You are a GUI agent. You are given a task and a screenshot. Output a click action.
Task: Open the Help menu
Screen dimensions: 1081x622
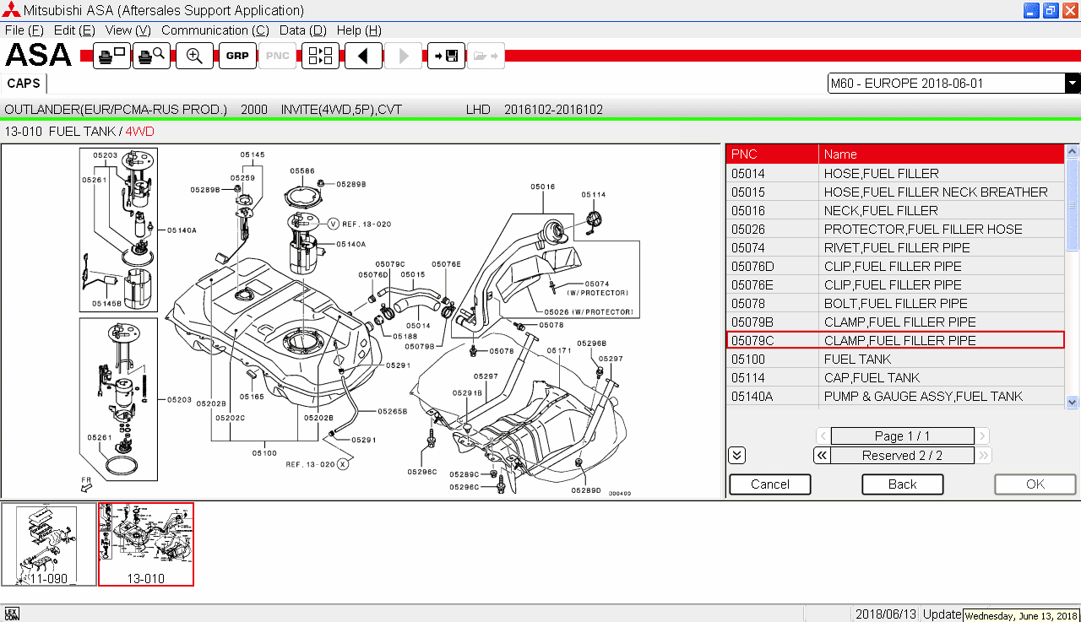(x=359, y=30)
